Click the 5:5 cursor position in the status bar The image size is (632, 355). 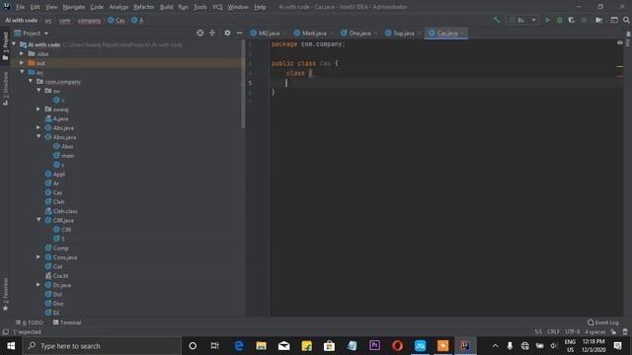[538, 332]
